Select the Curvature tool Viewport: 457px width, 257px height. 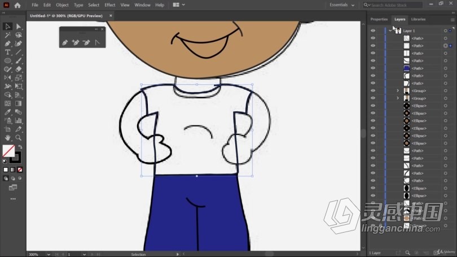click(19, 43)
